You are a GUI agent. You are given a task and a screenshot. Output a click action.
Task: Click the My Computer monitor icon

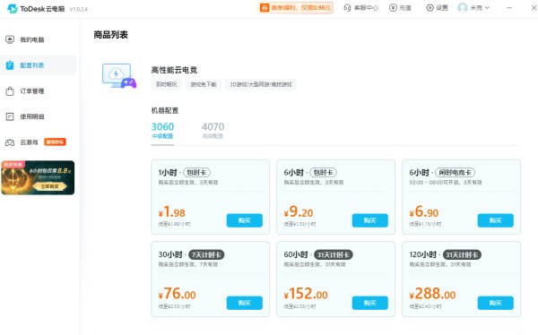[10, 39]
